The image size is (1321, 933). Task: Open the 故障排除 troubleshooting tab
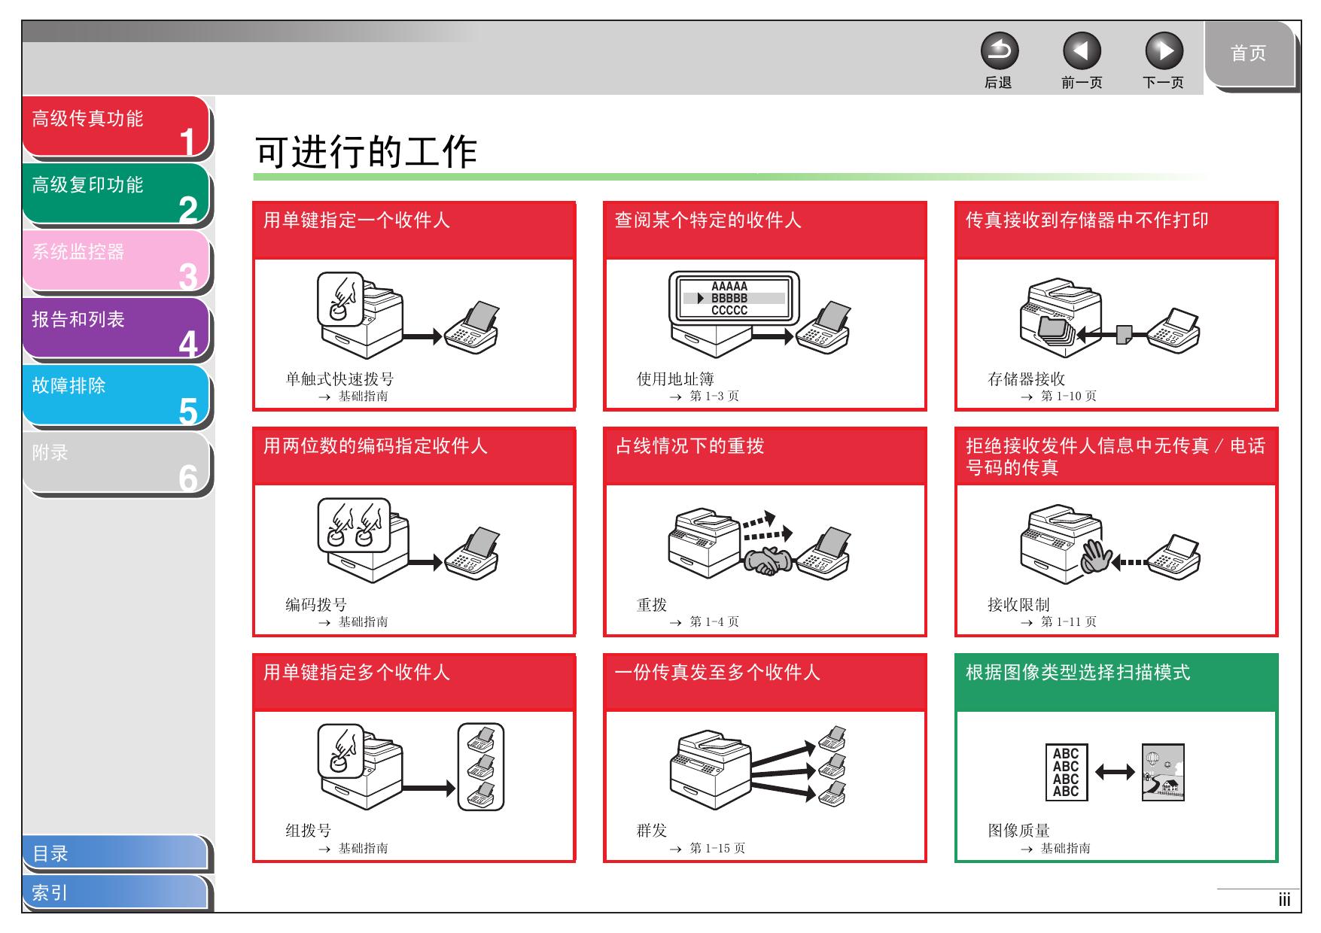[115, 394]
